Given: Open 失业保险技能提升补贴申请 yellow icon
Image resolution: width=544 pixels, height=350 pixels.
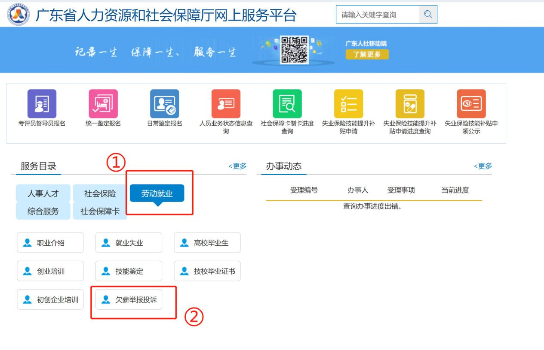Looking at the screenshot, I should point(348,103).
